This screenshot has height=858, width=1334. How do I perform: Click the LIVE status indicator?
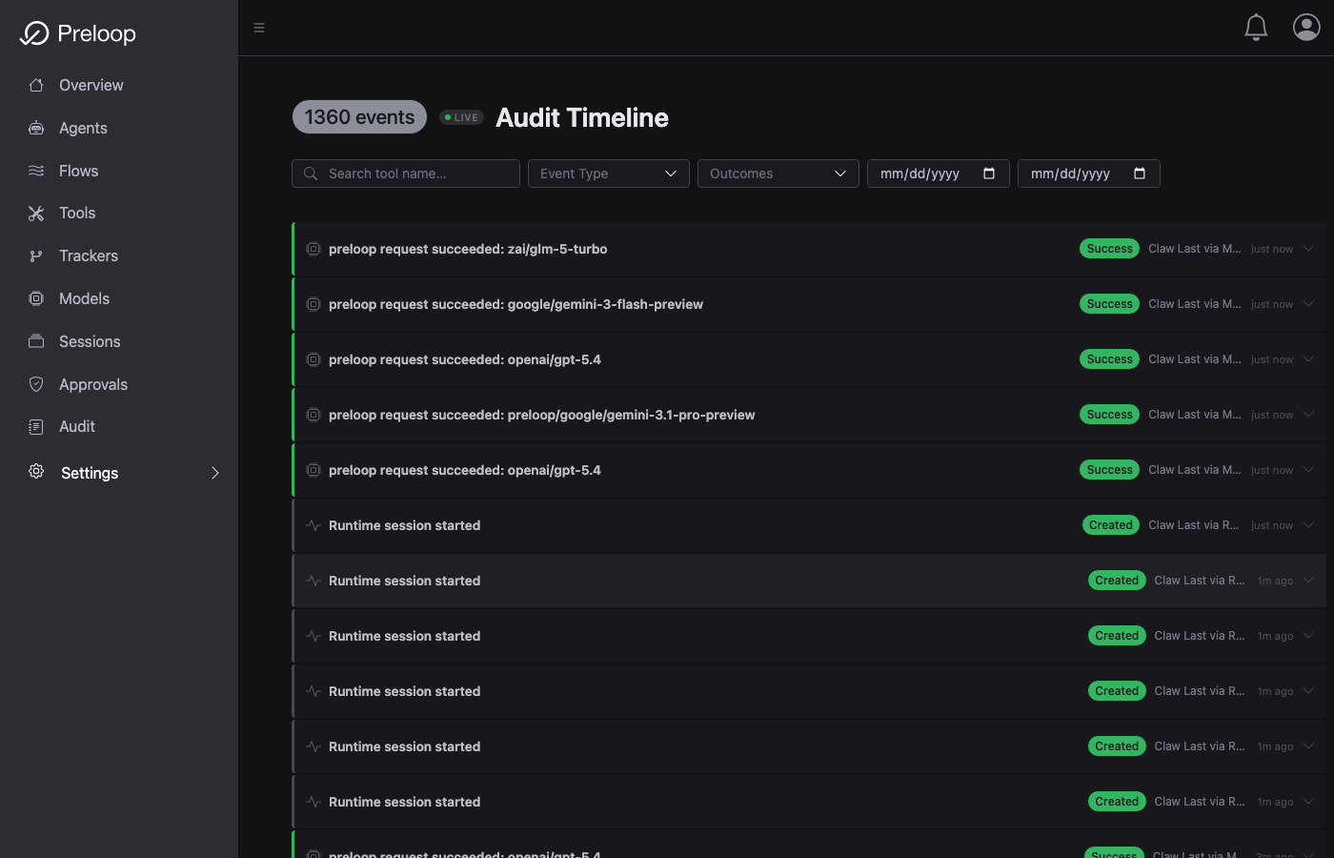click(x=461, y=117)
